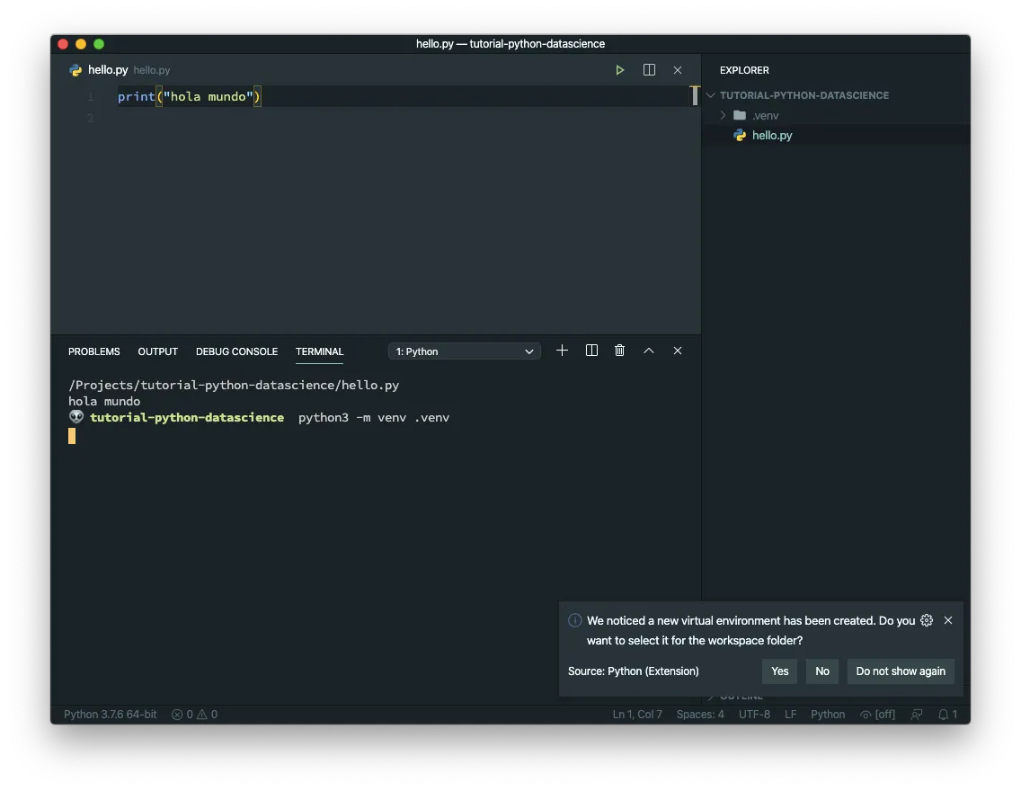Choose 'Do not show again'
This screenshot has width=1021, height=791.
(901, 671)
